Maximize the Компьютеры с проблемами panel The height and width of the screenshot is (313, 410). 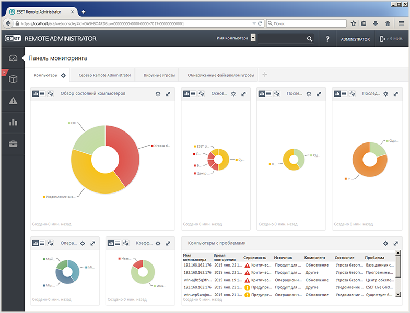[x=396, y=243]
